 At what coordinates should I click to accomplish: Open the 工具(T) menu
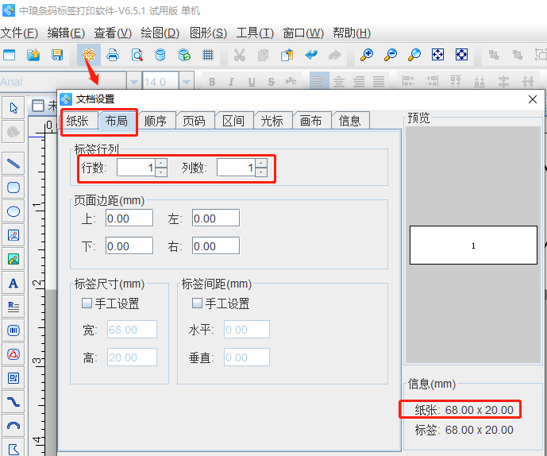255,33
